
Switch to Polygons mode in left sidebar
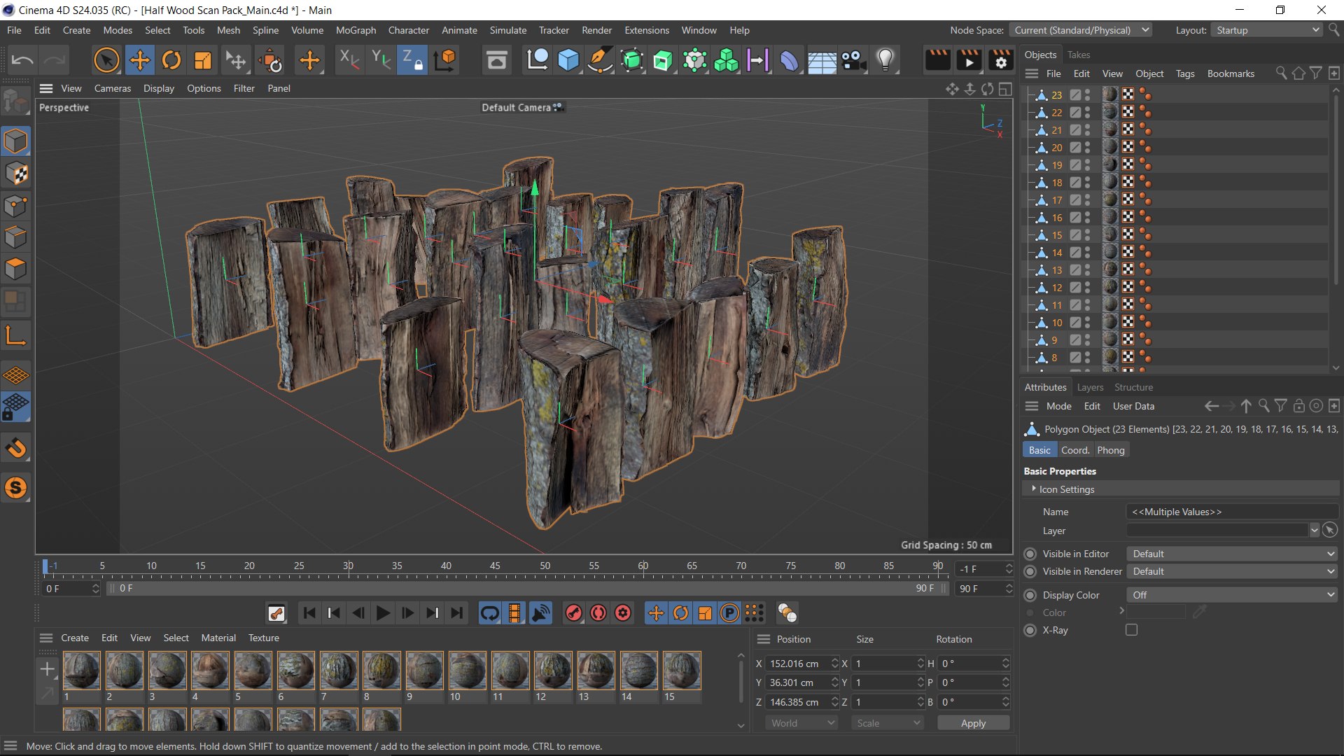click(x=16, y=269)
